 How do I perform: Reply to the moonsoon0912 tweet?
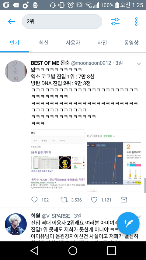pyautogui.click(x=34, y=200)
